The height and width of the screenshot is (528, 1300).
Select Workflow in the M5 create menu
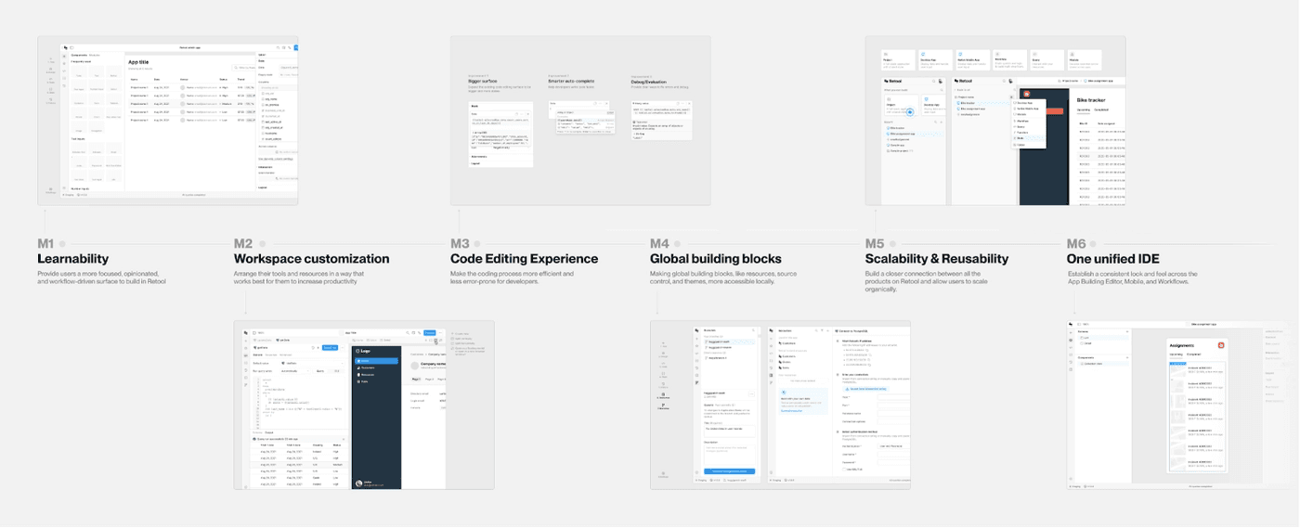click(x=1022, y=121)
